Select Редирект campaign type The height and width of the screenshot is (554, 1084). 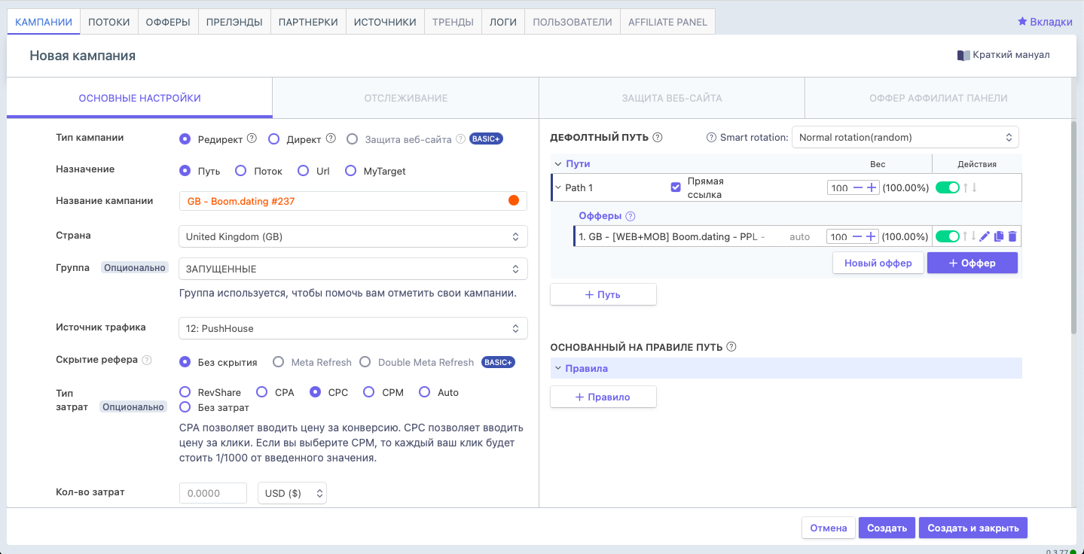(x=185, y=139)
